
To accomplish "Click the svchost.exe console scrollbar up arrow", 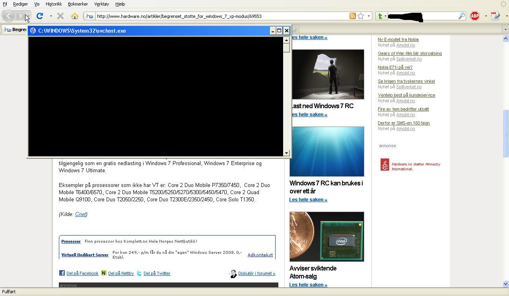I will coord(286,40).
